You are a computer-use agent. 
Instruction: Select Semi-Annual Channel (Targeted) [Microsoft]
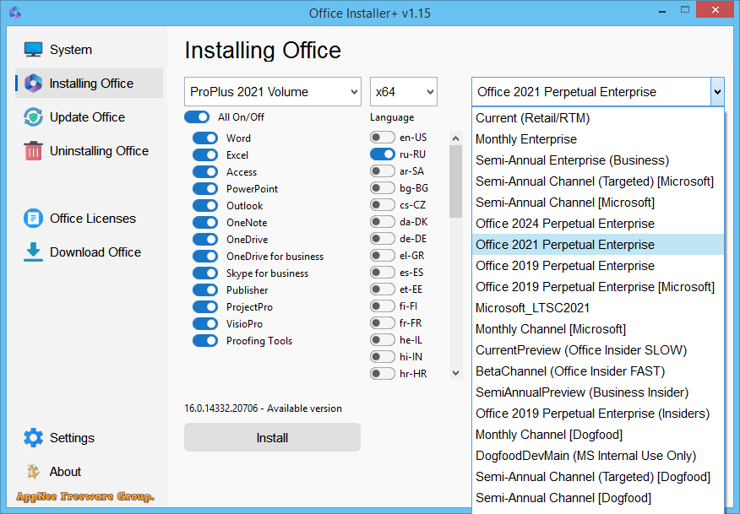pyautogui.click(x=597, y=181)
